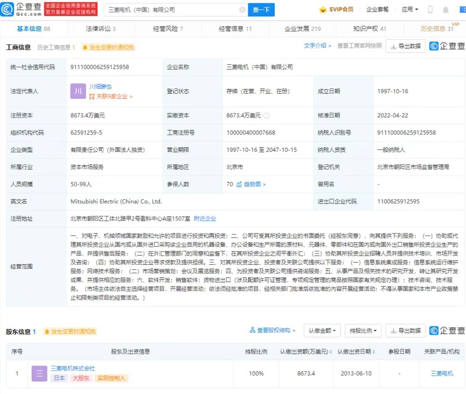Open 企业套餐 link
This screenshot has height=394, width=466.
[377, 10]
